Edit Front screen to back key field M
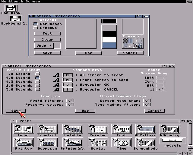193x155 pixels. click(68, 80)
